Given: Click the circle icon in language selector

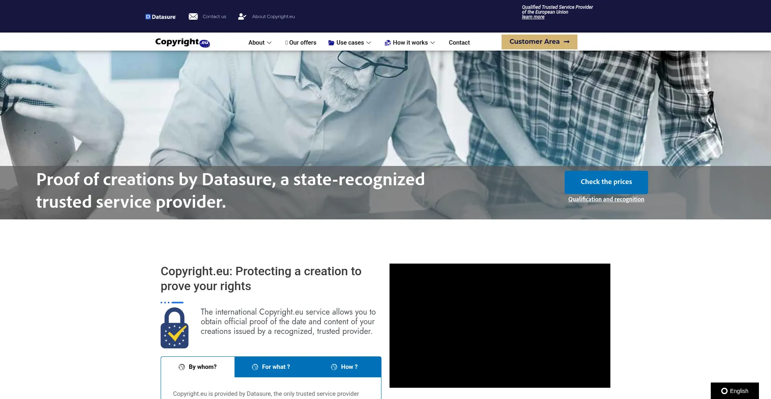Looking at the screenshot, I should pos(724,391).
